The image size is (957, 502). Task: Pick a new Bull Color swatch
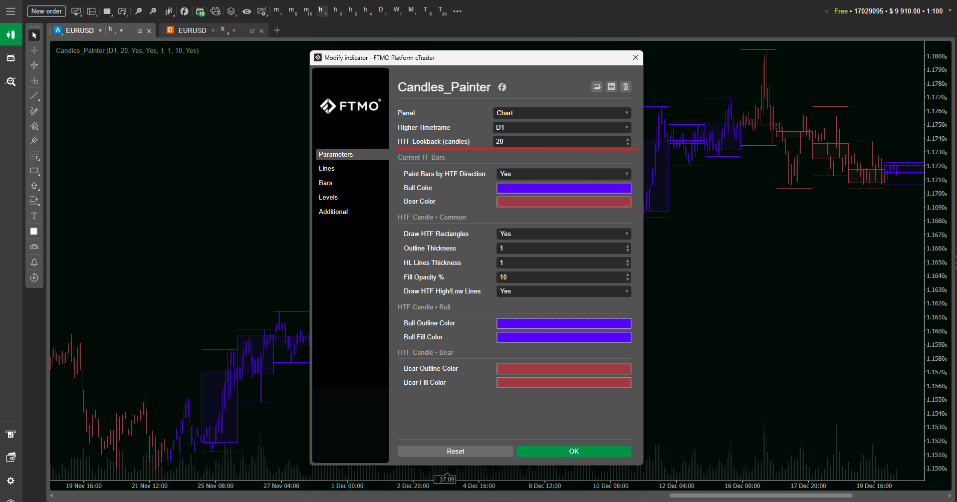coord(563,188)
